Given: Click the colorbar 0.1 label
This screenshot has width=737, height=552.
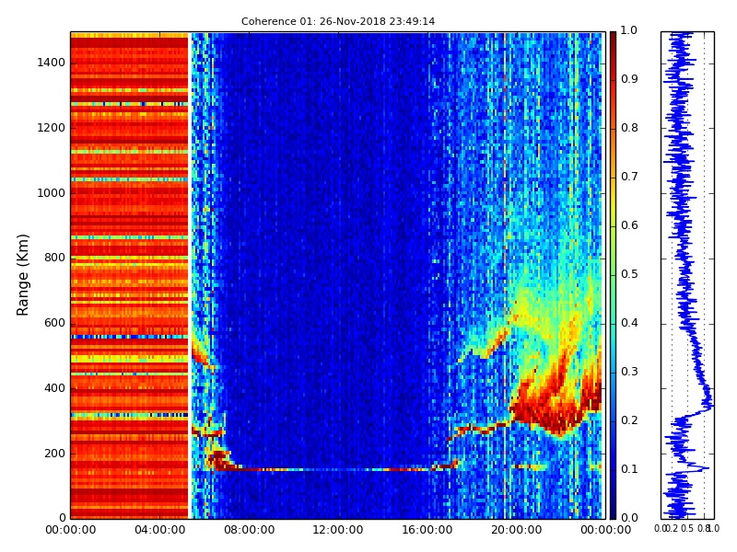Looking at the screenshot, I should coord(629,469).
